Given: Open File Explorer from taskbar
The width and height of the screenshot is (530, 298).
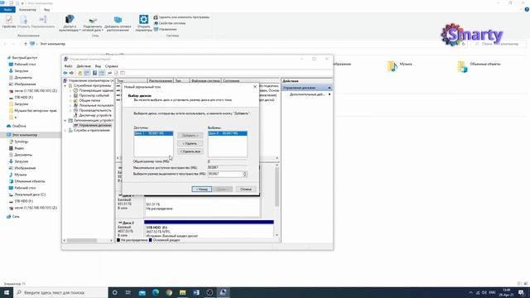Looking at the screenshot, I should [x=182, y=292].
